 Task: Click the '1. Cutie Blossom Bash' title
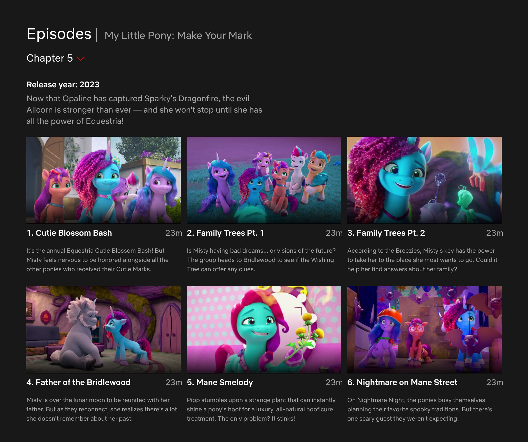(x=69, y=233)
